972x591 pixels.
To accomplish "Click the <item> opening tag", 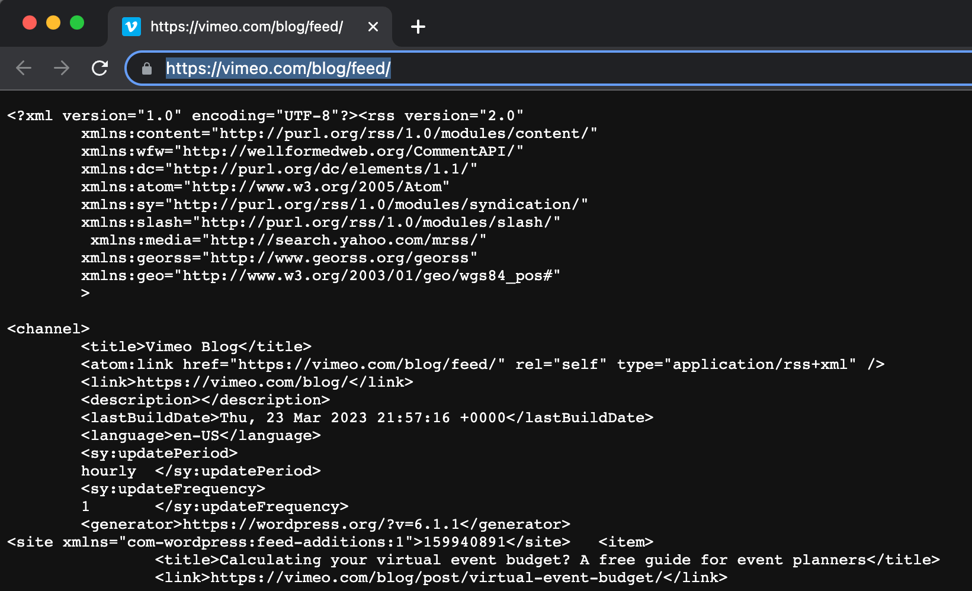I will pyautogui.click(x=625, y=542).
